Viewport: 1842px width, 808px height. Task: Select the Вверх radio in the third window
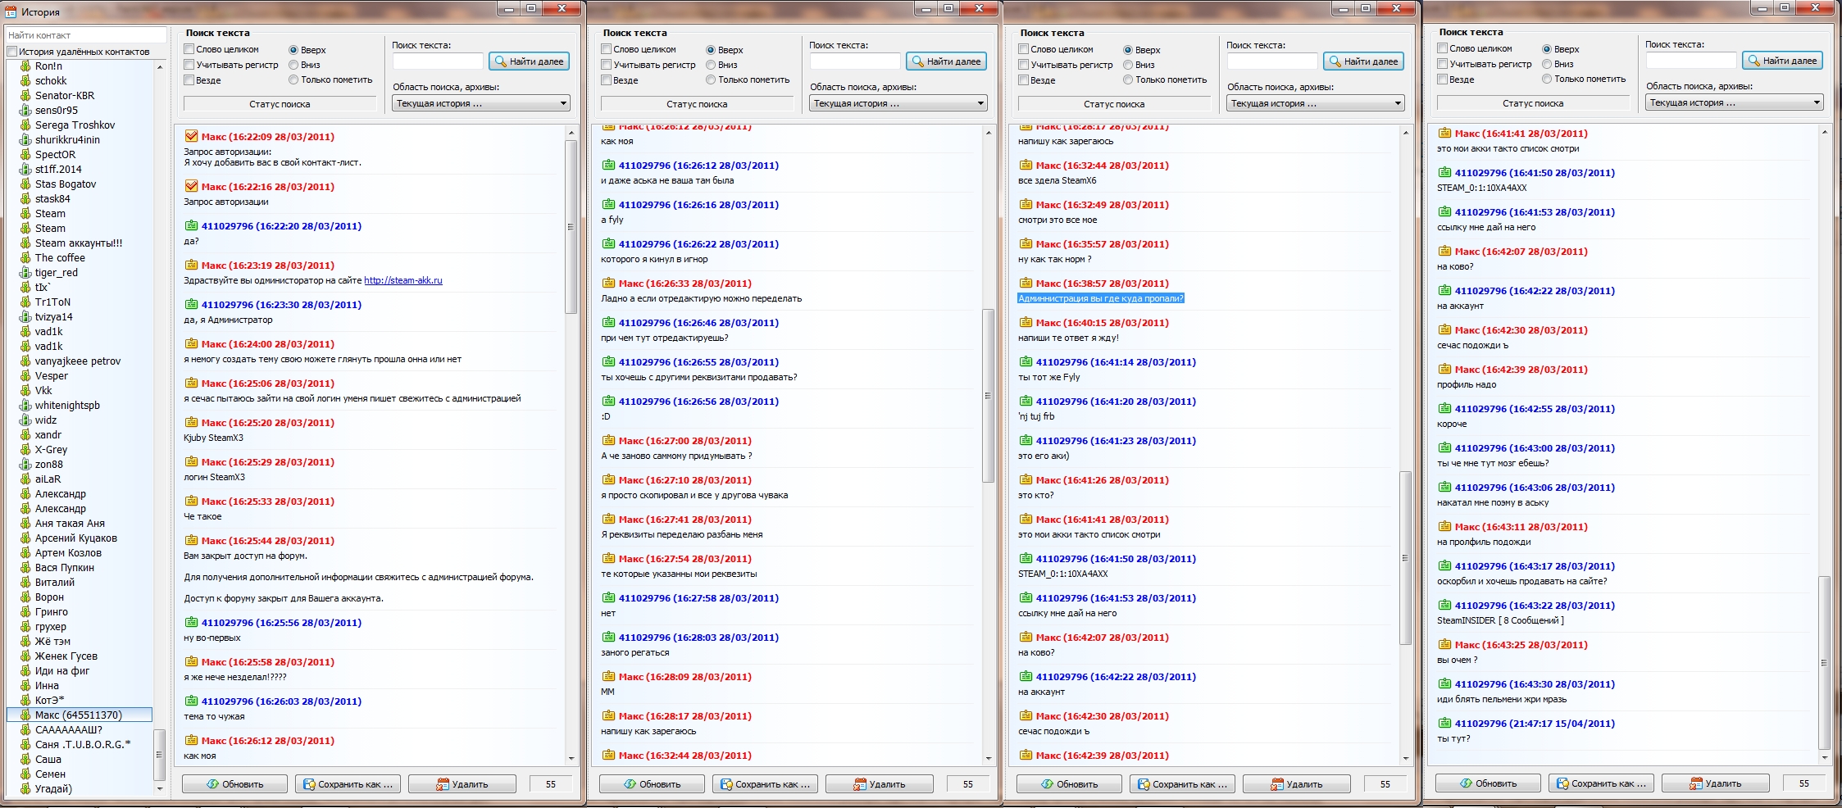pos(1128,50)
